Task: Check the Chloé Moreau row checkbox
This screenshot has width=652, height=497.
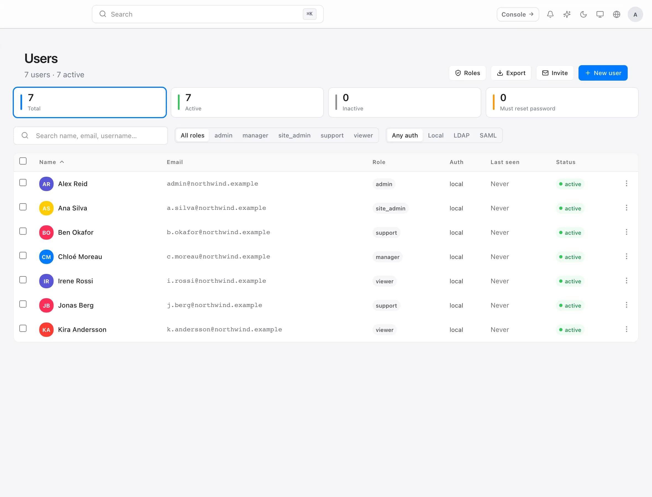Action: click(x=23, y=255)
